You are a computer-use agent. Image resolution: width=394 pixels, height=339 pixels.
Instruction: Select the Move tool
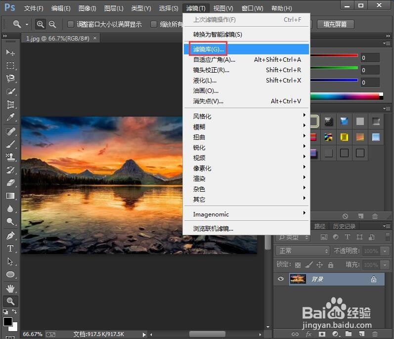(x=10, y=52)
